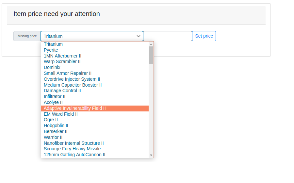The height and width of the screenshot is (183, 294).
Task: Choose Damage Control II entry
Action: [x=95, y=91]
